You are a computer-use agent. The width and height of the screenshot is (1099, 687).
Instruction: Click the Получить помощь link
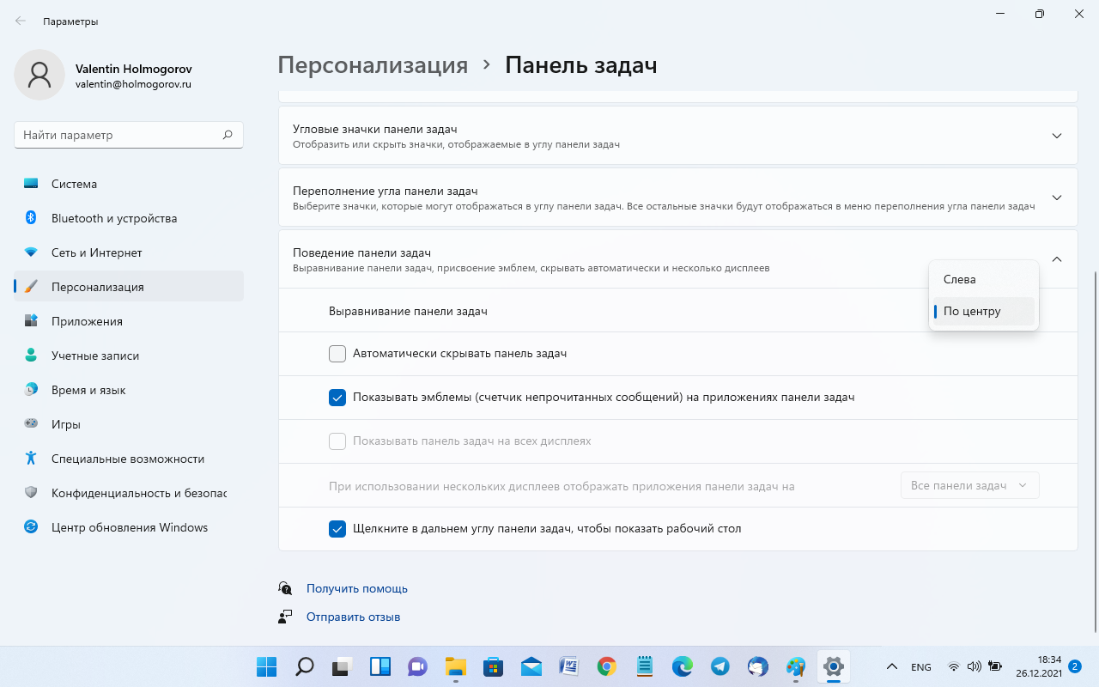pyautogui.click(x=356, y=588)
